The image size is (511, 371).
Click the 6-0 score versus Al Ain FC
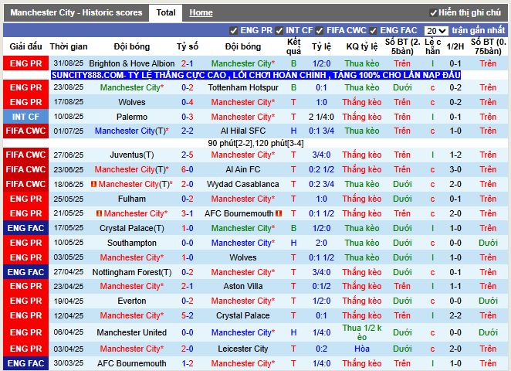[x=188, y=169]
